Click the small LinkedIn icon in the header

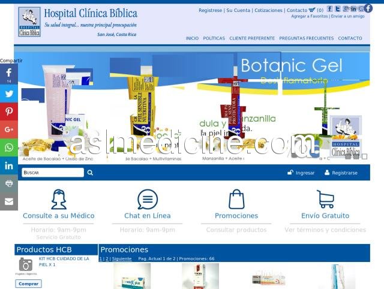pyautogui.click(x=353, y=9)
